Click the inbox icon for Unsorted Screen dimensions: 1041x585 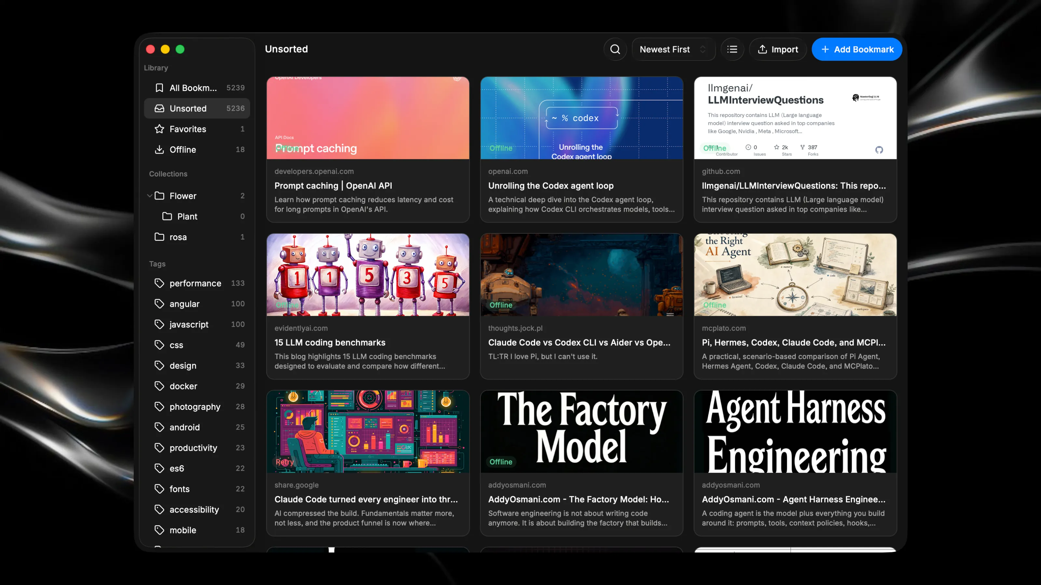[x=159, y=108]
